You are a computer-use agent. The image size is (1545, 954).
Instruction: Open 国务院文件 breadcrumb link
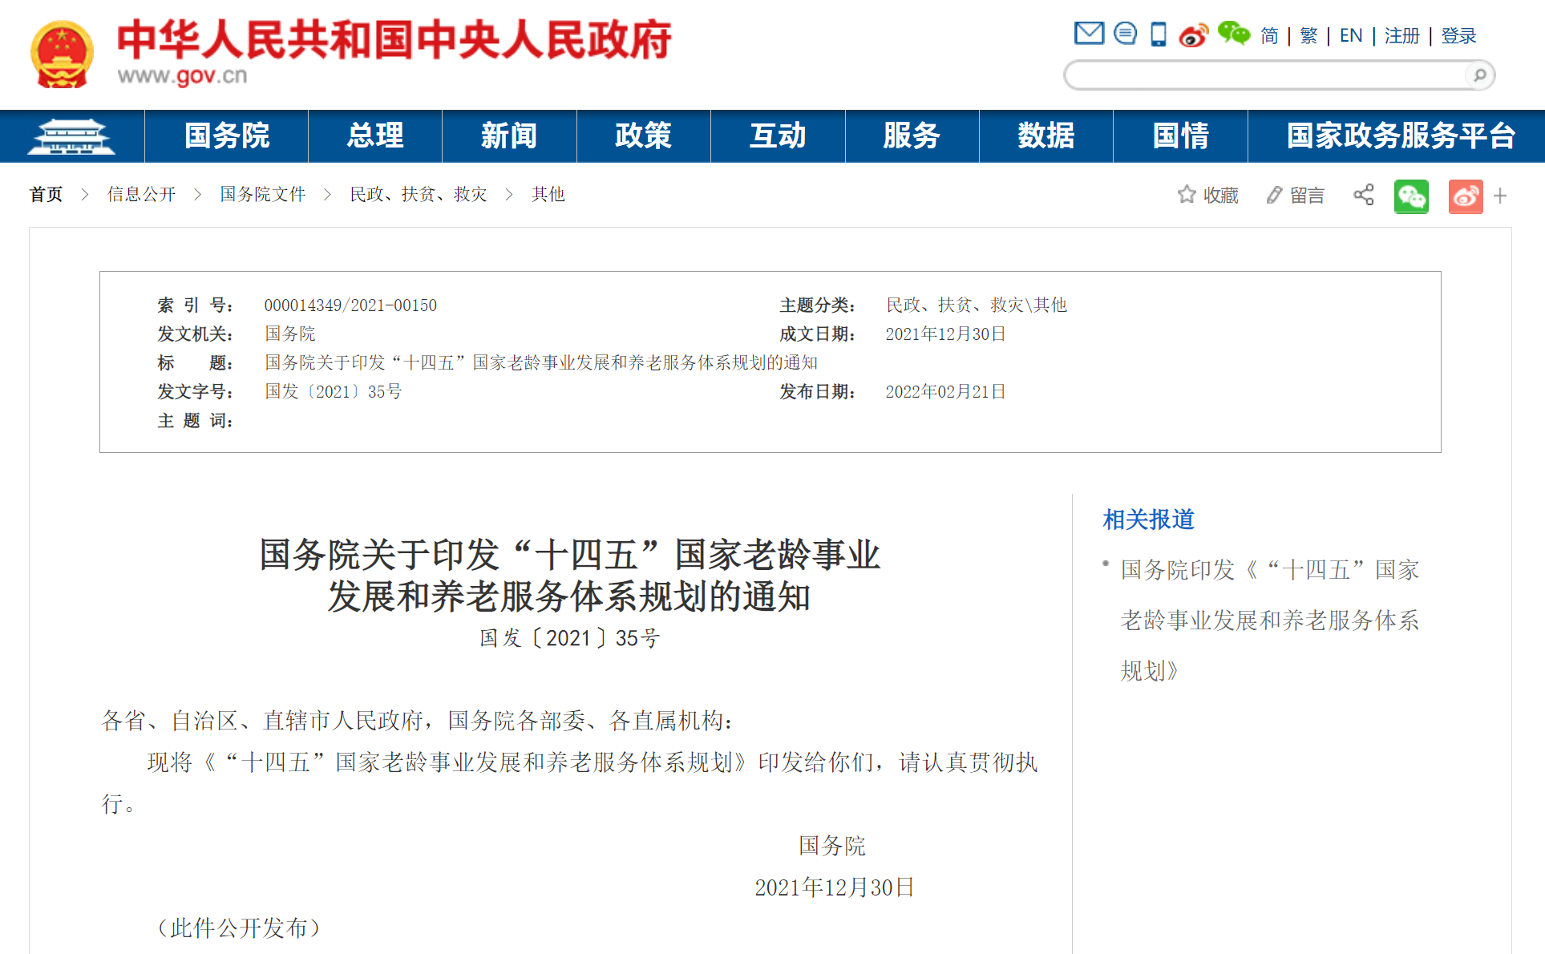(x=262, y=194)
